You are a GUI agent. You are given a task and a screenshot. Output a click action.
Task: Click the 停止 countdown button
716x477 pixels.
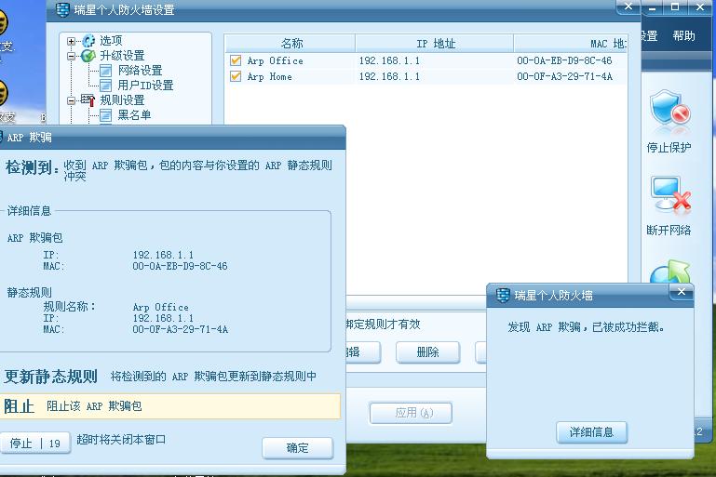[x=35, y=443]
